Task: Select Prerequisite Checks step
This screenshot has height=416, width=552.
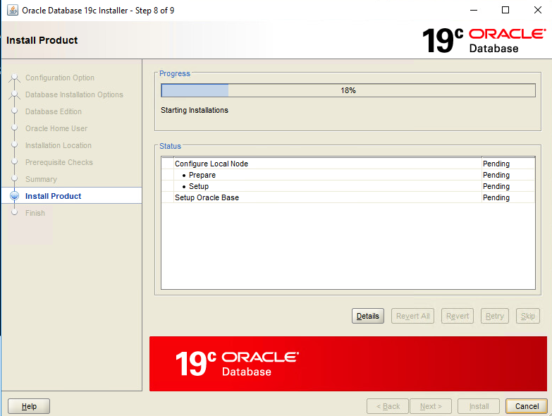Action: pyautogui.click(x=59, y=162)
